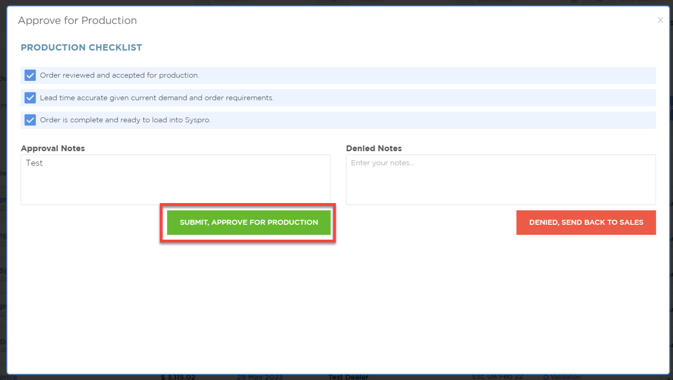Click the 'Approve for Production' dialog title
Image resolution: width=673 pixels, height=380 pixels.
click(x=77, y=20)
